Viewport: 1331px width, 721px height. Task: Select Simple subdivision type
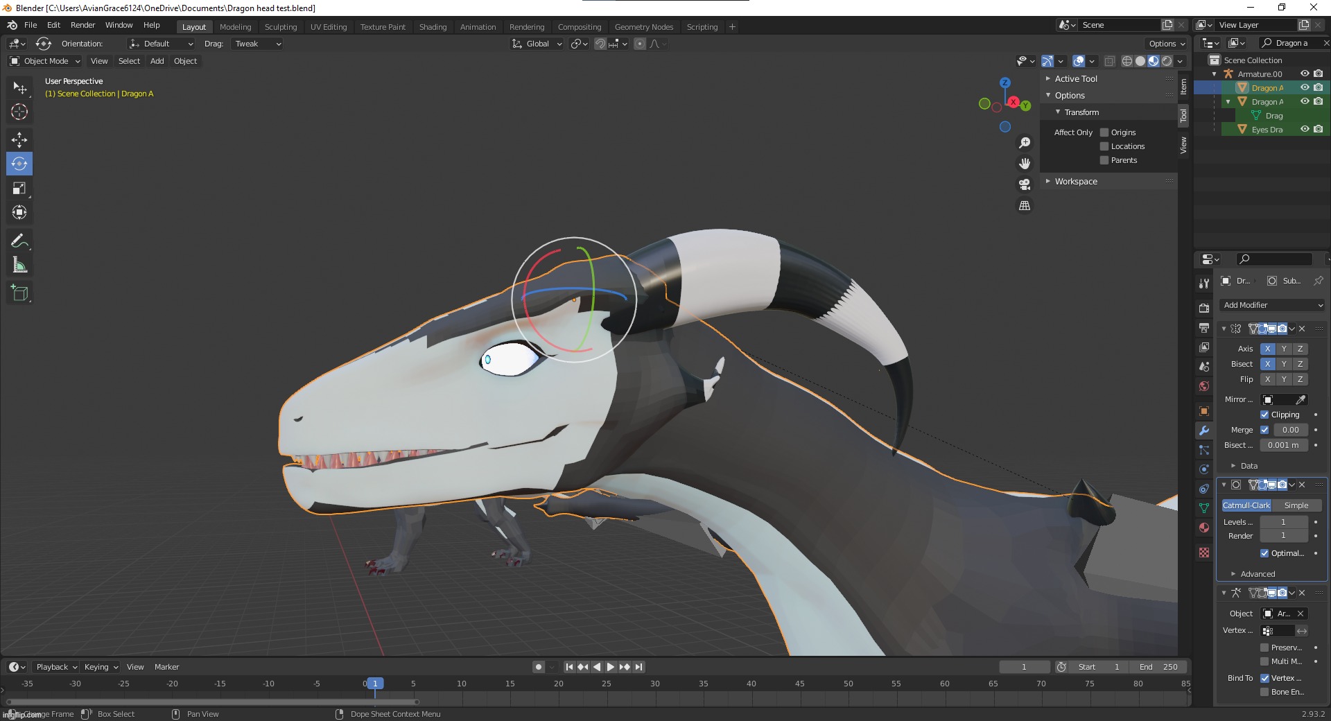1296,505
